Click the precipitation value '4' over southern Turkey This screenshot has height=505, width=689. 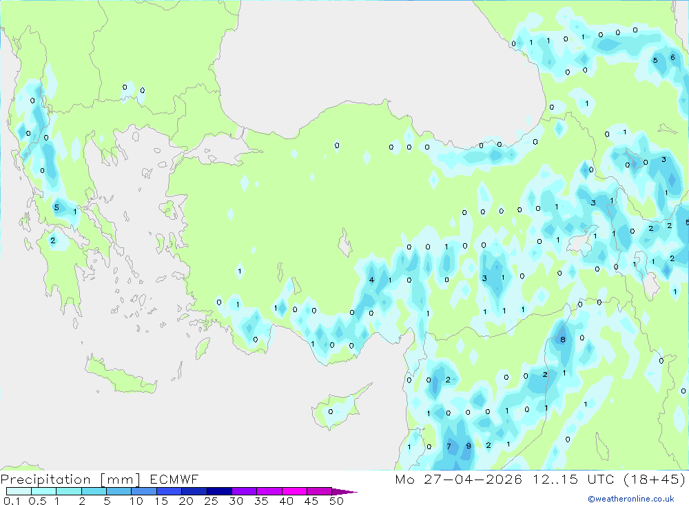372,280
